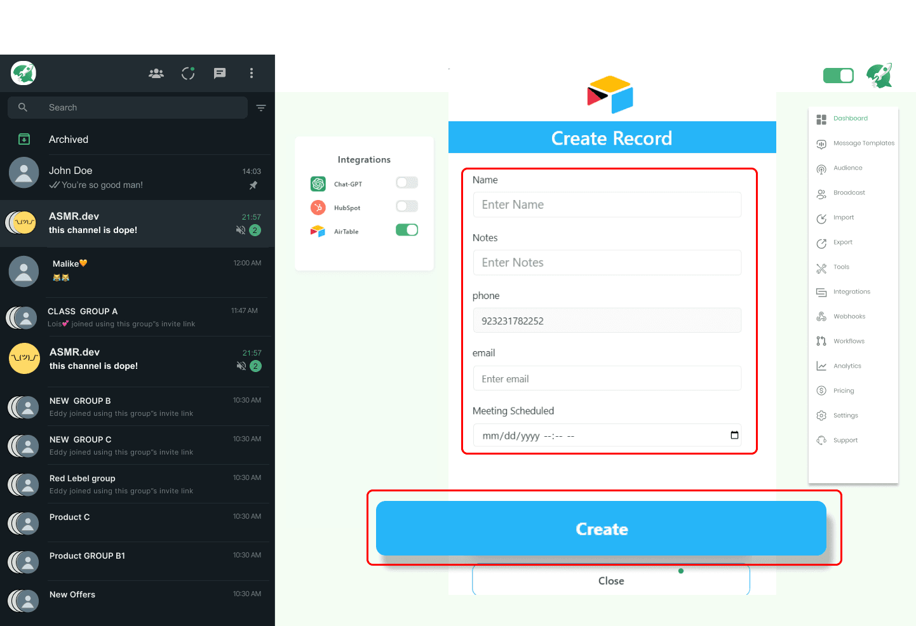Image resolution: width=916 pixels, height=626 pixels.
Task: Disable the AirTable integration toggle
Action: pyautogui.click(x=407, y=230)
